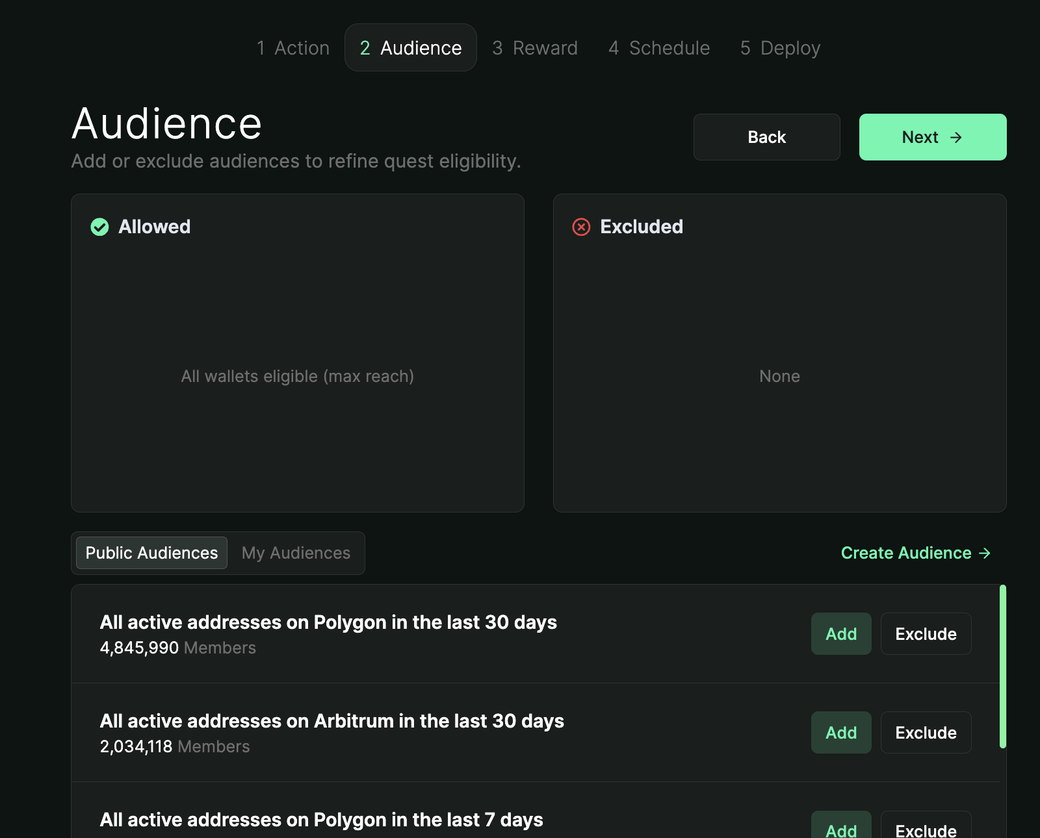The width and height of the screenshot is (1040, 838).
Task: Click the red Excluded X icon
Action: pyautogui.click(x=580, y=227)
